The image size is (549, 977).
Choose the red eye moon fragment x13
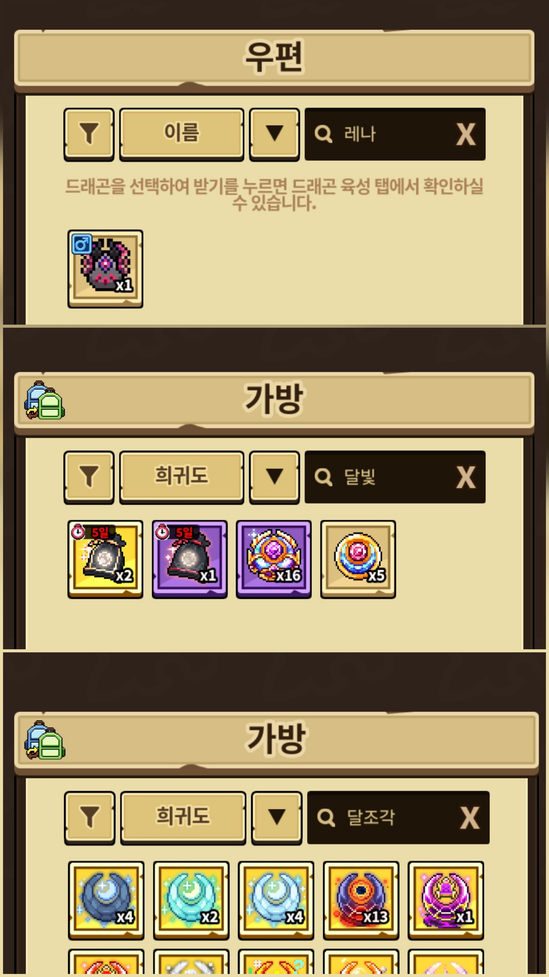[x=361, y=900]
